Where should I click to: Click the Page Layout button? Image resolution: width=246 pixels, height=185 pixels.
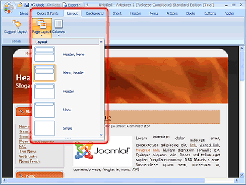coord(42,28)
